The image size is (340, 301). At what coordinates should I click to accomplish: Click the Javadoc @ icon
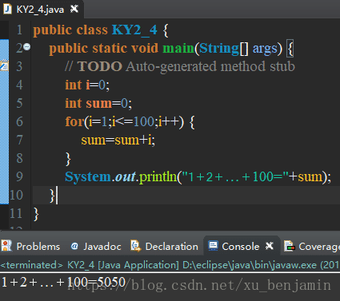pos(74,246)
